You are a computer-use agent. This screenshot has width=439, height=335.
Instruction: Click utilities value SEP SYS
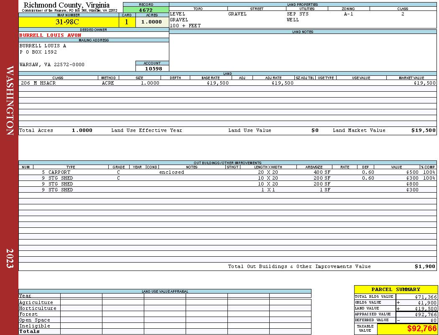pos(298,14)
